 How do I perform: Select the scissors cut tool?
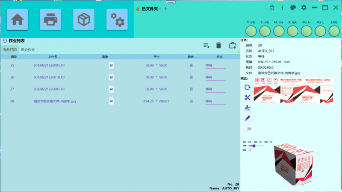tap(247, 97)
